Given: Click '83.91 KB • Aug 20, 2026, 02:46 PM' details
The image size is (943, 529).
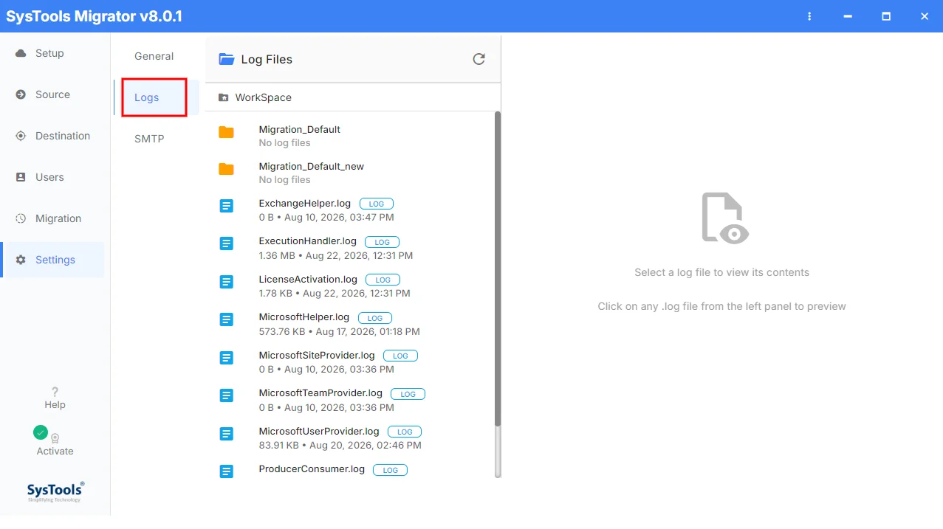Looking at the screenshot, I should [340, 445].
